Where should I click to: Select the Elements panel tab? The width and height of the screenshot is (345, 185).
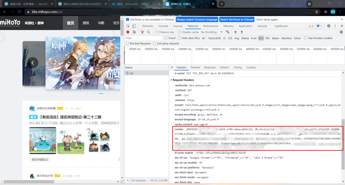pyautogui.click(x=148, y=26)
